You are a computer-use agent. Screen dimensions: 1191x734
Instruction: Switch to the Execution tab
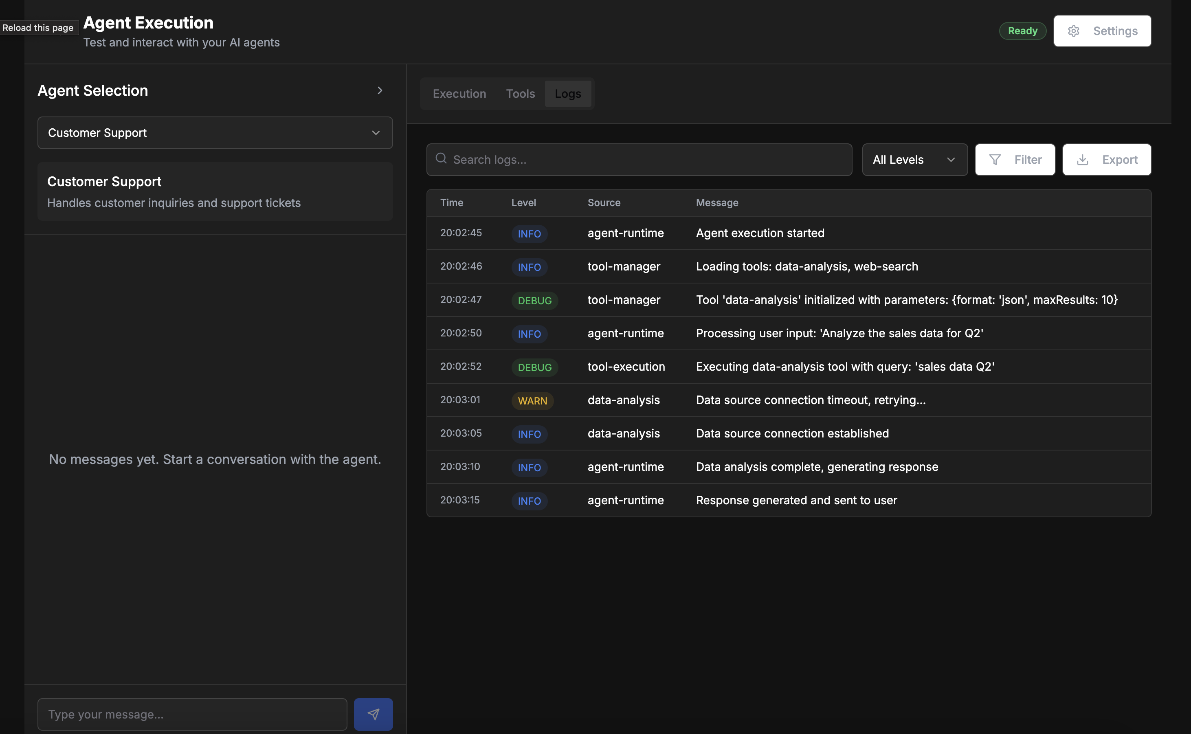click(459, 94)
